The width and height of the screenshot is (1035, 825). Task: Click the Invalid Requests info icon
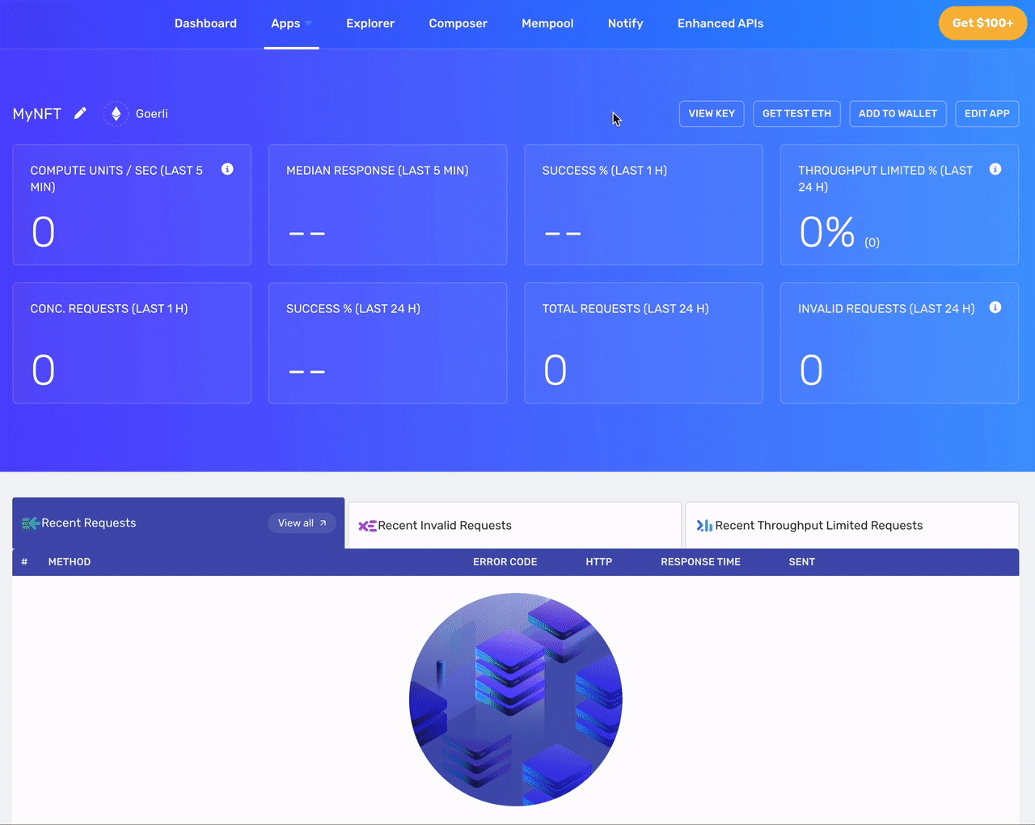995,307
